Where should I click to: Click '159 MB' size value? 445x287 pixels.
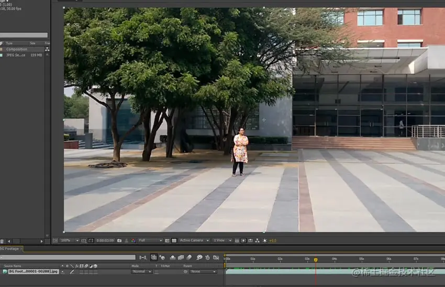click(x=36, y=55)
